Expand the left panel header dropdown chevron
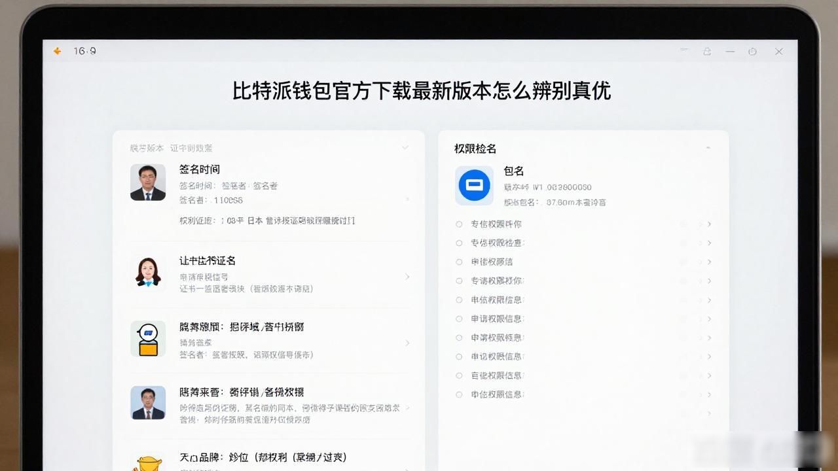The height and width of the screenshot is (471, 838). (x=405, y=148)
